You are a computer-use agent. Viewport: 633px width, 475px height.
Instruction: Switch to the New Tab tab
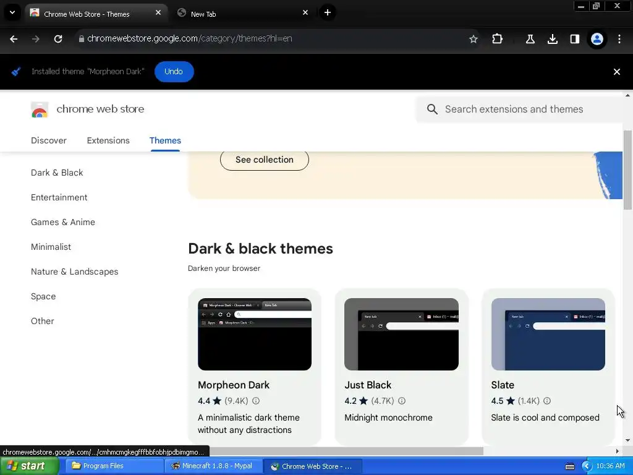coord(242,14)
